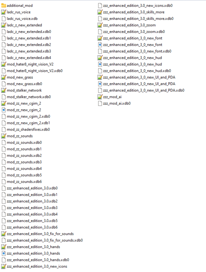Select file mod_hater8_night_vision_V2.xdb0
The height and width of the screenshot is (272, 206).
tap(32, 71)
